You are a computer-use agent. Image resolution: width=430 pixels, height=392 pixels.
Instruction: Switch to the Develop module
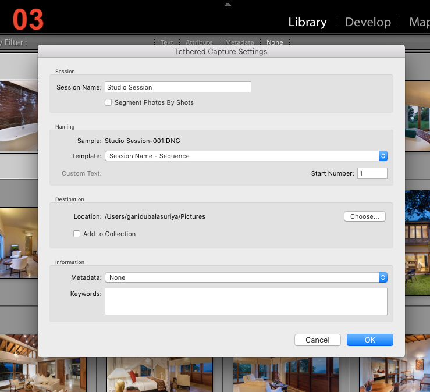[x=368, y=22]
